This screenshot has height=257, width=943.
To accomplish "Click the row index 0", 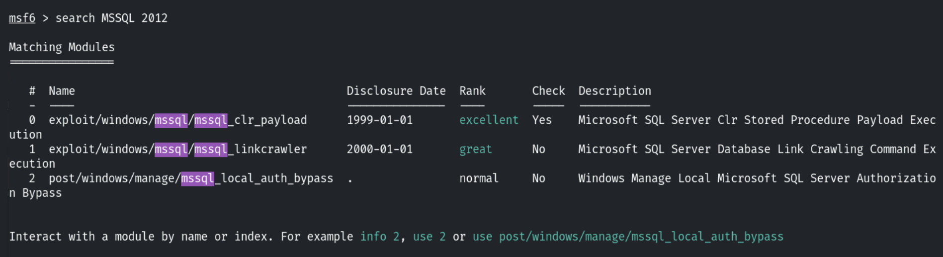I will 32,120.
